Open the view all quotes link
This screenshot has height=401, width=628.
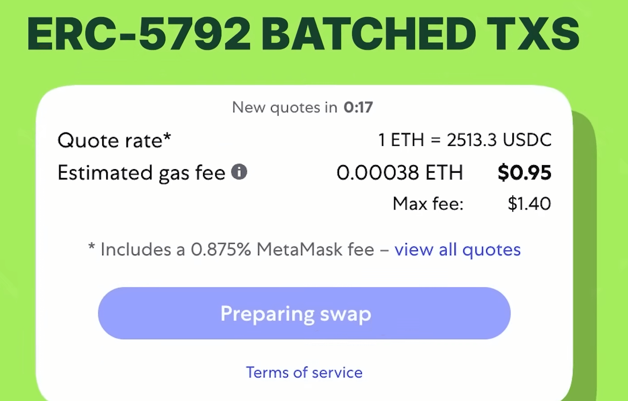click(457, 250)
